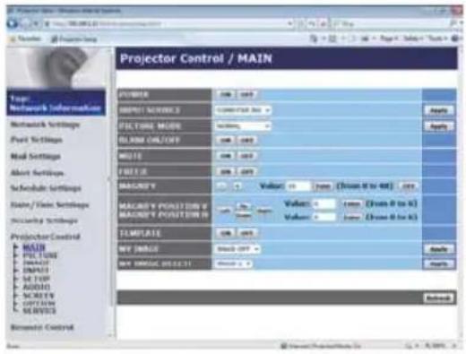This screenshot has width=466, height=354.
Task: Click the Refresh button in bottom gray bar
Action: 438,298
